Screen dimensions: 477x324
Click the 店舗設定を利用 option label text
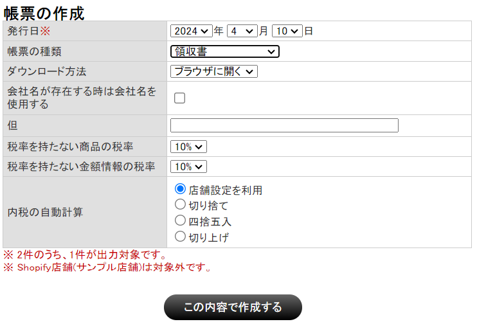(225, 190)
